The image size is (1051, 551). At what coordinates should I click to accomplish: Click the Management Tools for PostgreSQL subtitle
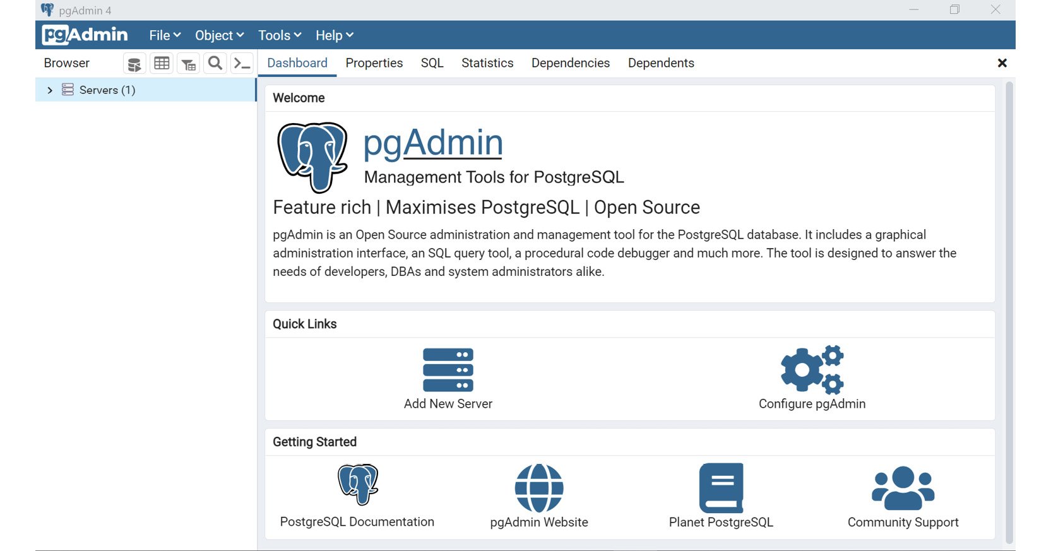tap(494, 177)
